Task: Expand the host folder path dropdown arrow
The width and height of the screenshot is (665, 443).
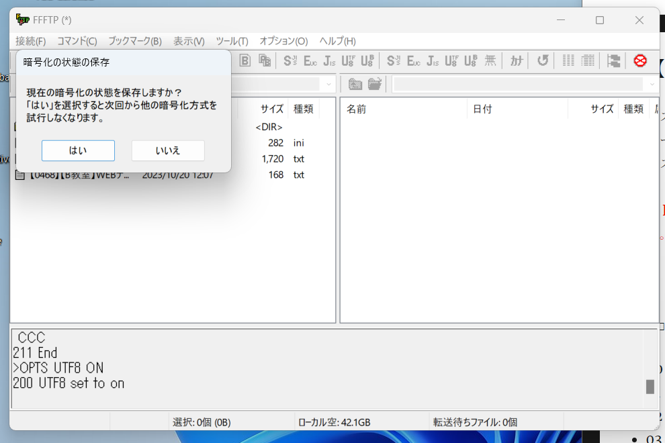Action: click(x=652, y=85)
